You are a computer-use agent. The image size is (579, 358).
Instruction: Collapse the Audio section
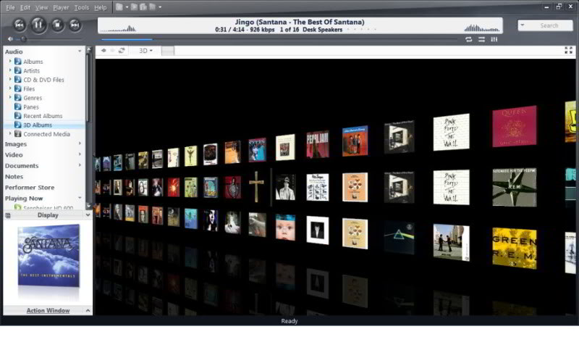coord(80,51)
